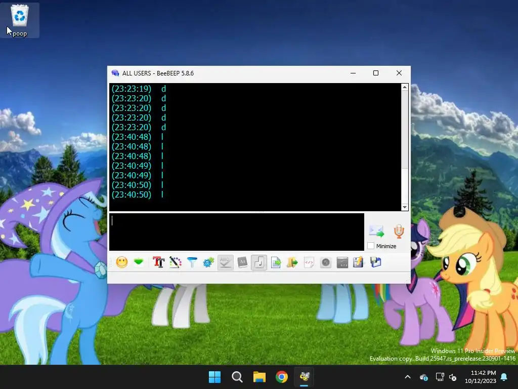Click the BeeBEEP bee taskbar icon
The image size is (518, 389).
click(304, 377)
